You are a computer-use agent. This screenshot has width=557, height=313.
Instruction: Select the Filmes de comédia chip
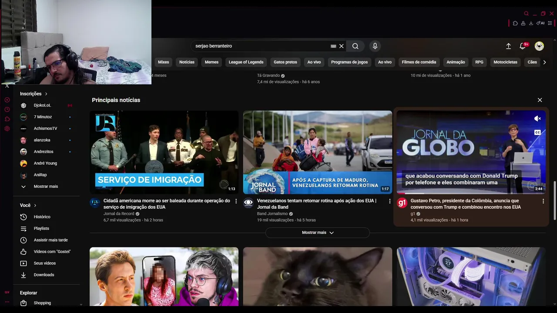click(x=419, y=62)
